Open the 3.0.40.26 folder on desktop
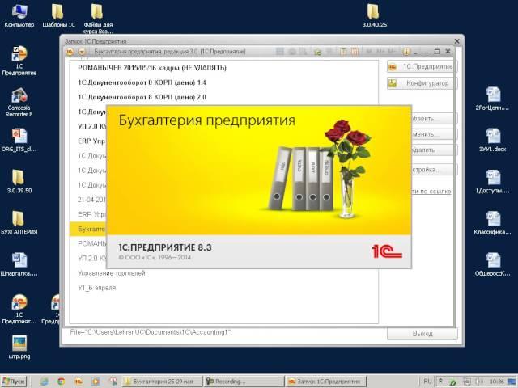This screenshot has height=388, width=518. click(373, 14)
